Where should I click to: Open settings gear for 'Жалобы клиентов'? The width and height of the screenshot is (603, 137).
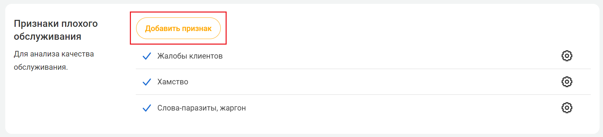tap(567, 56)
